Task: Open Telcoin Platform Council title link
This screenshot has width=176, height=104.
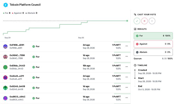Action: (x=25, y=5)
